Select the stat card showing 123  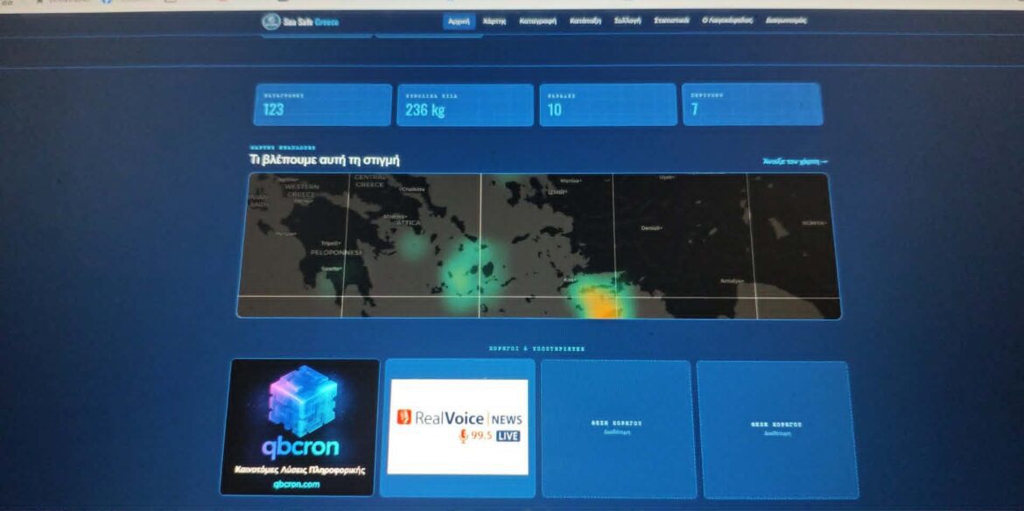pyautogui.click(x=323, y=104)
